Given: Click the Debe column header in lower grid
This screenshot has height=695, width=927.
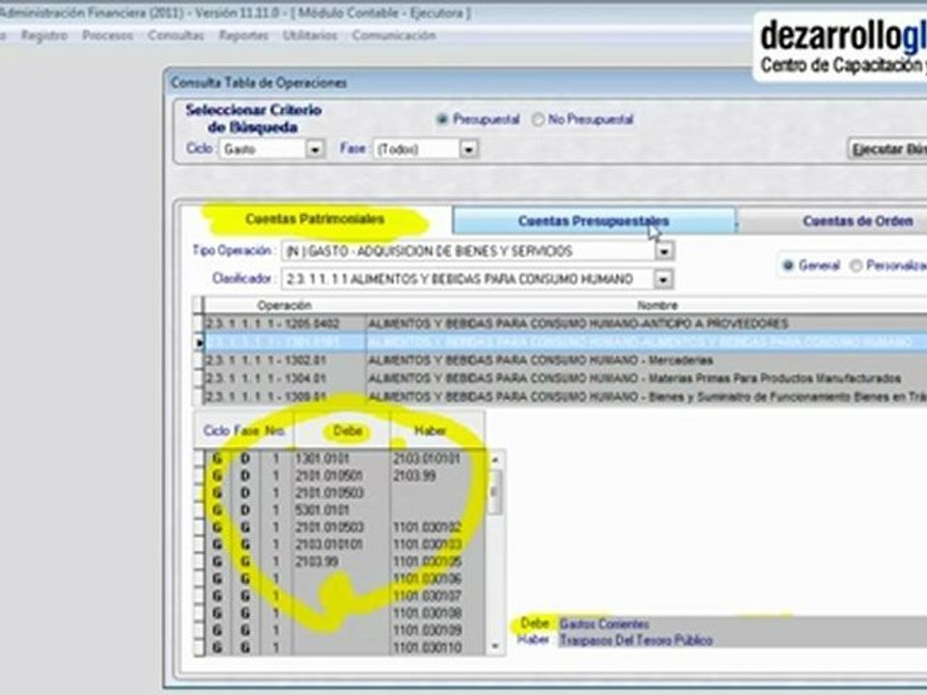Looking at the screenshot, I should [342, 431].
